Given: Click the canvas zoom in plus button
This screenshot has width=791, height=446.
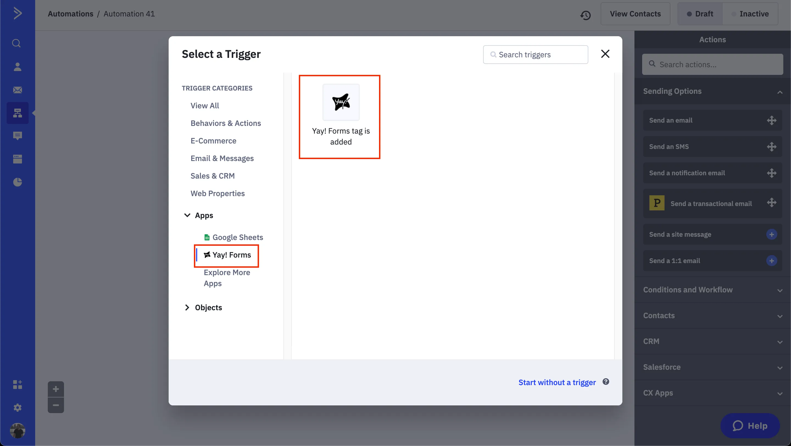Looking at the screenshot, I should [x=55, y=389].
